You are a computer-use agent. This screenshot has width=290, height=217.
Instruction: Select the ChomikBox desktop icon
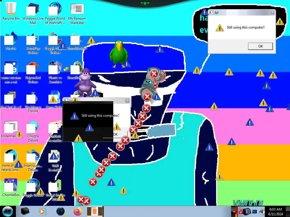click(x=11, y=187)
